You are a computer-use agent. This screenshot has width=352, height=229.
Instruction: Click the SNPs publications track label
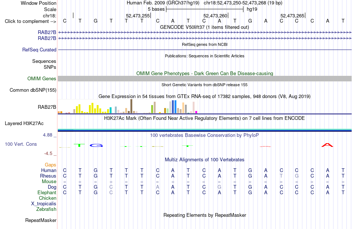click(50, 67)
